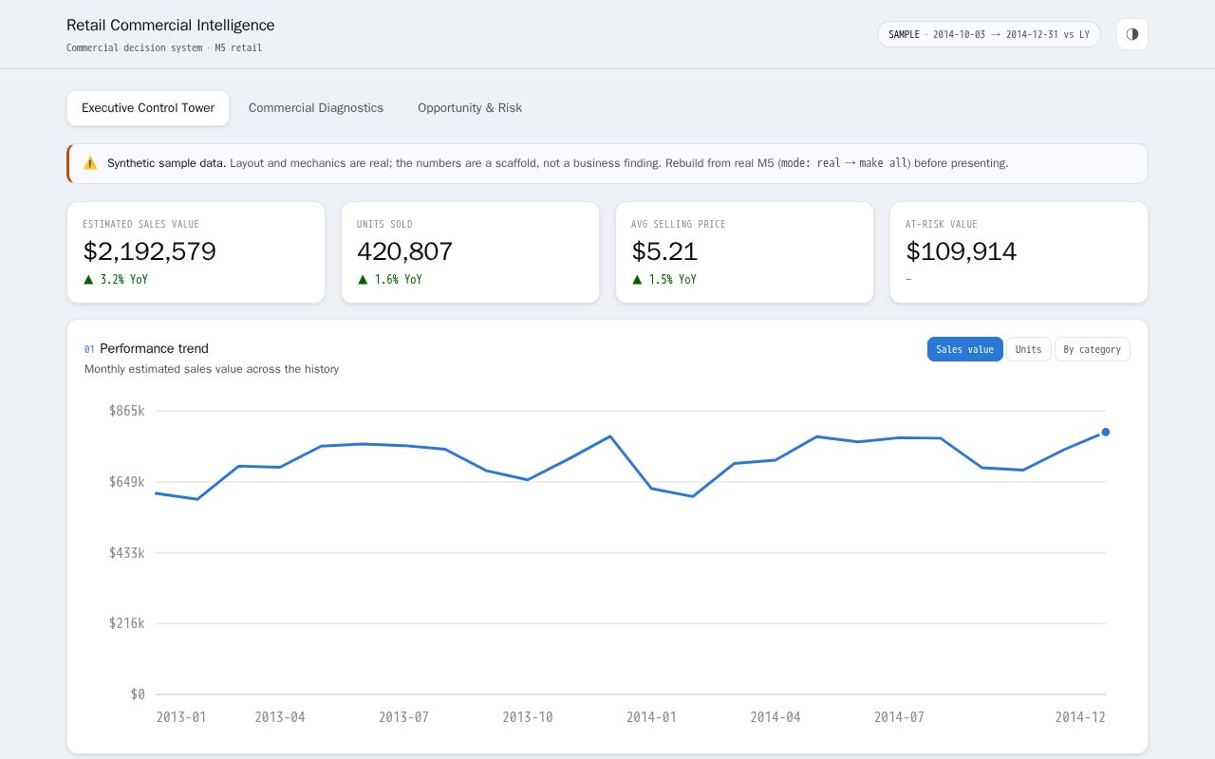Click the Commercial decision system subtitle
This screenshot has width=1215, height=759.
164,48
